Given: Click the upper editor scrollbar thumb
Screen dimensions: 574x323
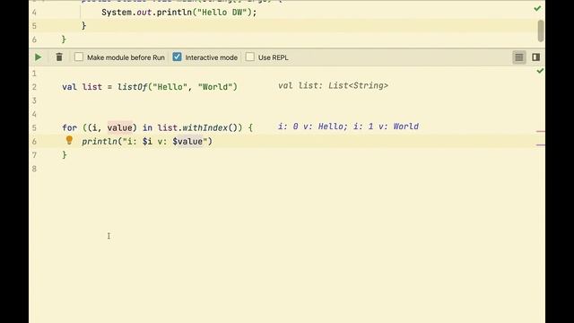Looking at the screenshot, I should click(x=541, y=31).
